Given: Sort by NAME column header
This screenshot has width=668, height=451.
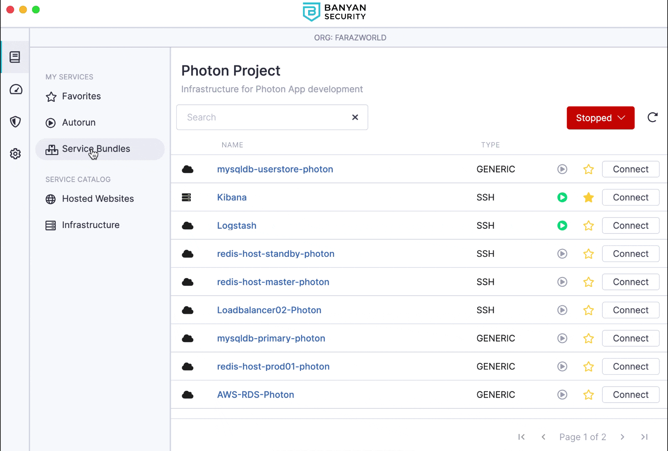Looking at the screenshot, I should 233,145.
